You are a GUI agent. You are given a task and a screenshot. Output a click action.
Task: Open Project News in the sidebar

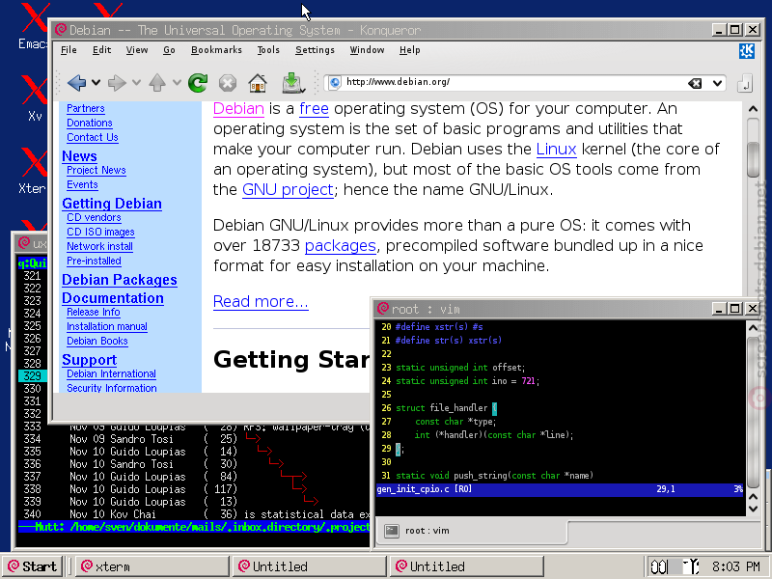96,171
